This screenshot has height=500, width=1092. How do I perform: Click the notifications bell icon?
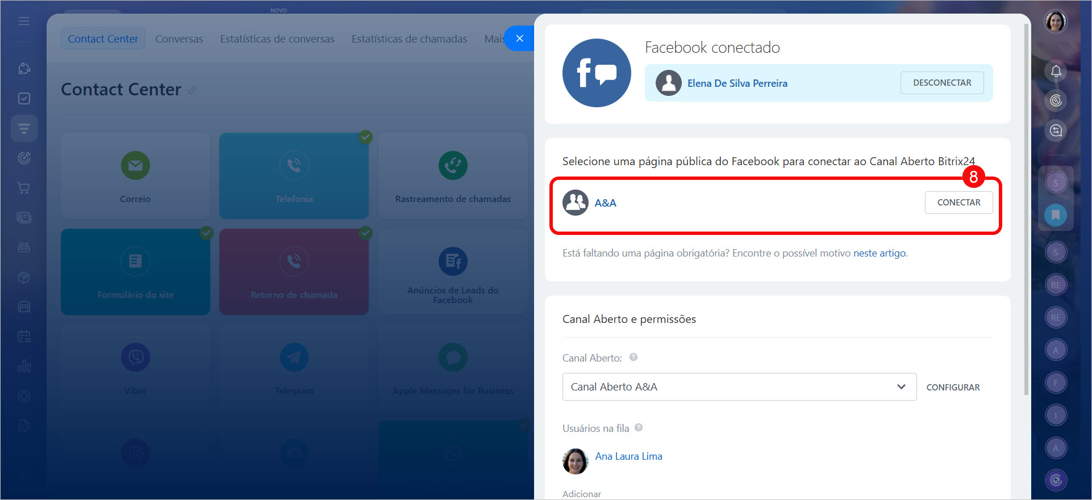click(1056, 71)
